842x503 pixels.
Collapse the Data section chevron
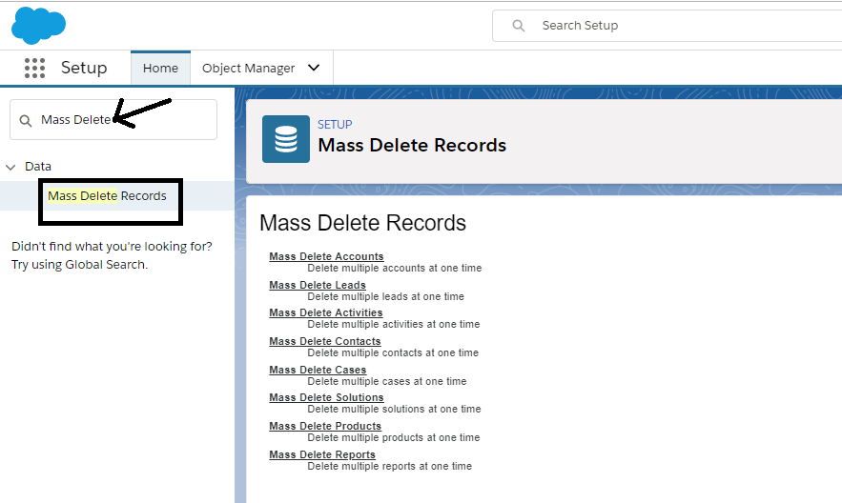click(11, 167)
